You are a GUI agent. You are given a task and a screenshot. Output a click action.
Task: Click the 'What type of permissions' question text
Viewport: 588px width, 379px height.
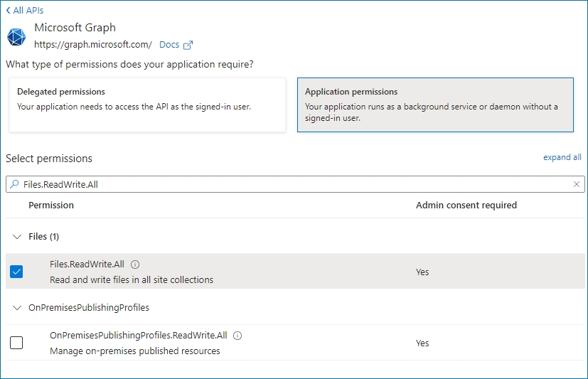[129, 65]
